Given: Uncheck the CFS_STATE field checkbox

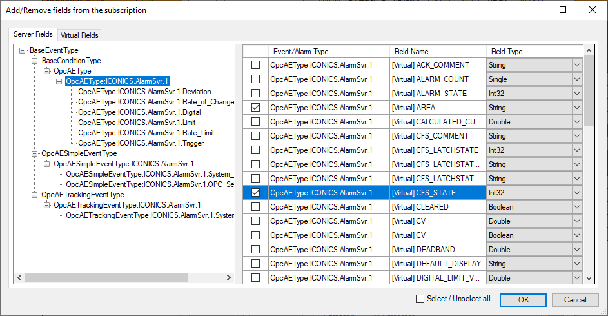Looking at the screenshot, I should 256,193.
